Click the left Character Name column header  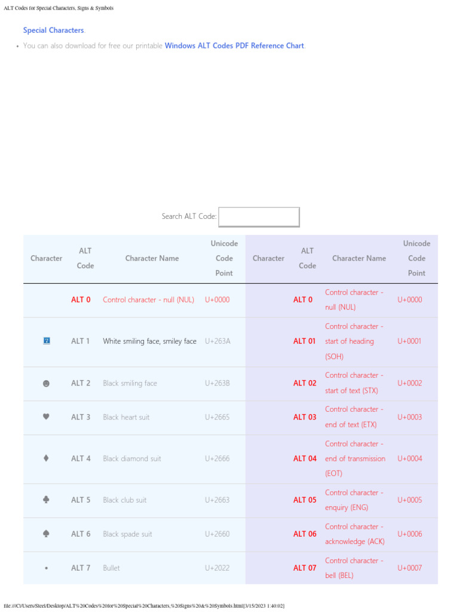pos(152,258)
